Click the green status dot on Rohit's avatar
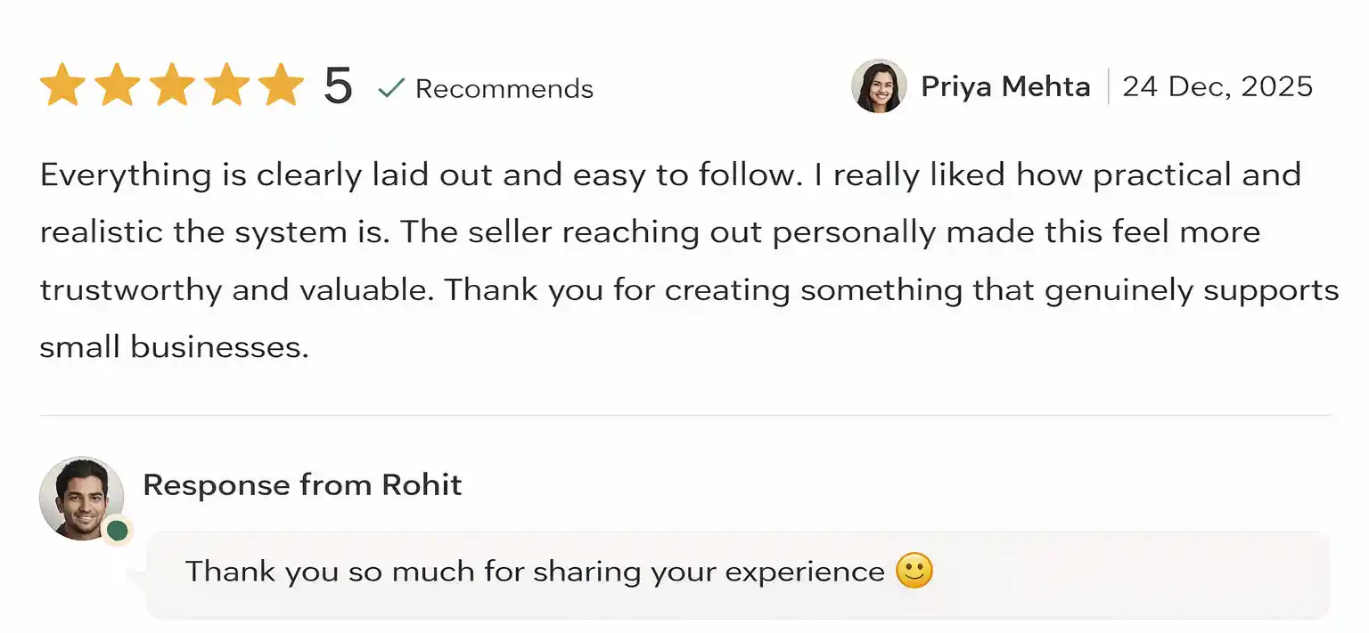This screenshot has width=1369, height=633. click(117, 532)
